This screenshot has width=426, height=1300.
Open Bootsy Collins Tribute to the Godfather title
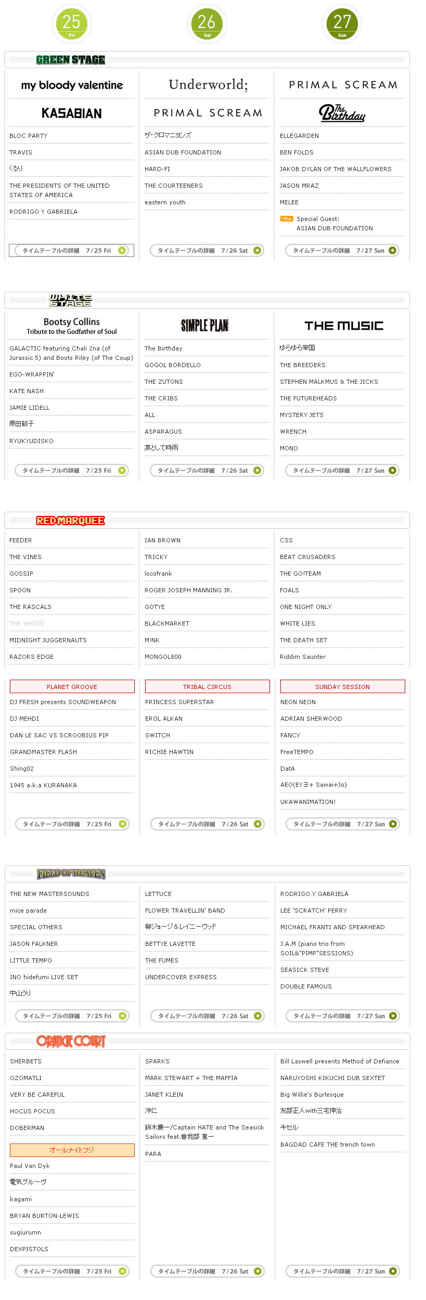click(x=72, y=326)
